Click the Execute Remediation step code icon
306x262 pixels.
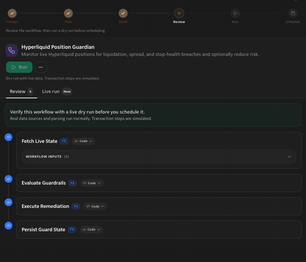8,202
